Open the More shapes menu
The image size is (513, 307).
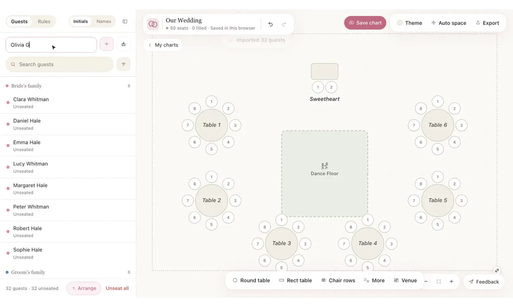click(374, 280)
